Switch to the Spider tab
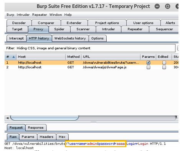 pos(59,29)
